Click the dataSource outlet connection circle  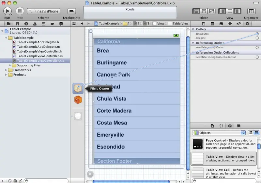257,34
